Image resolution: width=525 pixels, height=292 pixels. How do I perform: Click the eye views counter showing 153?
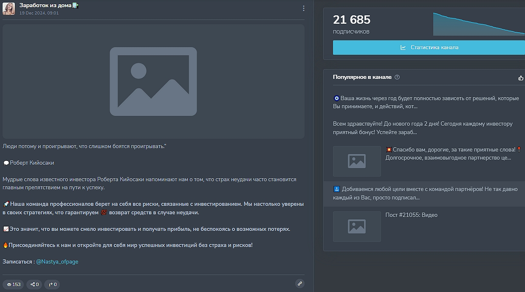14,284
